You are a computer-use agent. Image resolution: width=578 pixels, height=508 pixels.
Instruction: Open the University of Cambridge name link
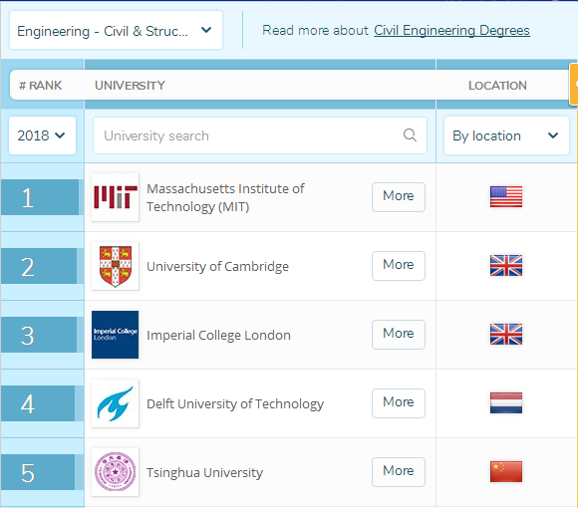coord(217,266)
